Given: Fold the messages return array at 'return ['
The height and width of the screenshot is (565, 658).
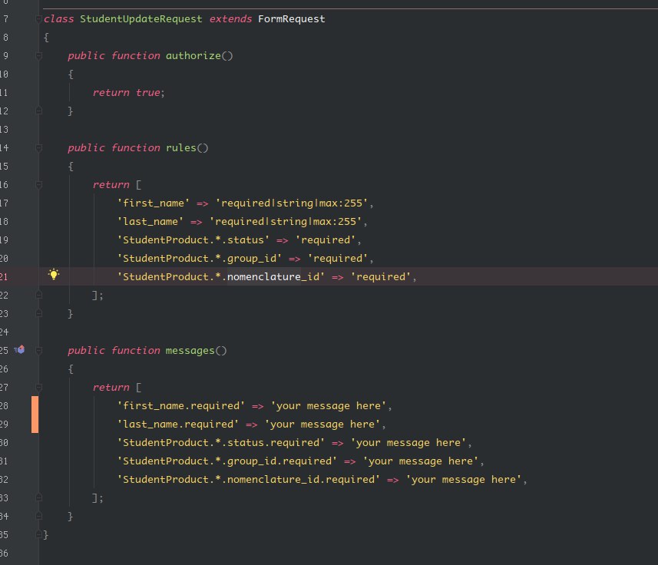Looking at the screenshot, I should (x=38, y=387).
